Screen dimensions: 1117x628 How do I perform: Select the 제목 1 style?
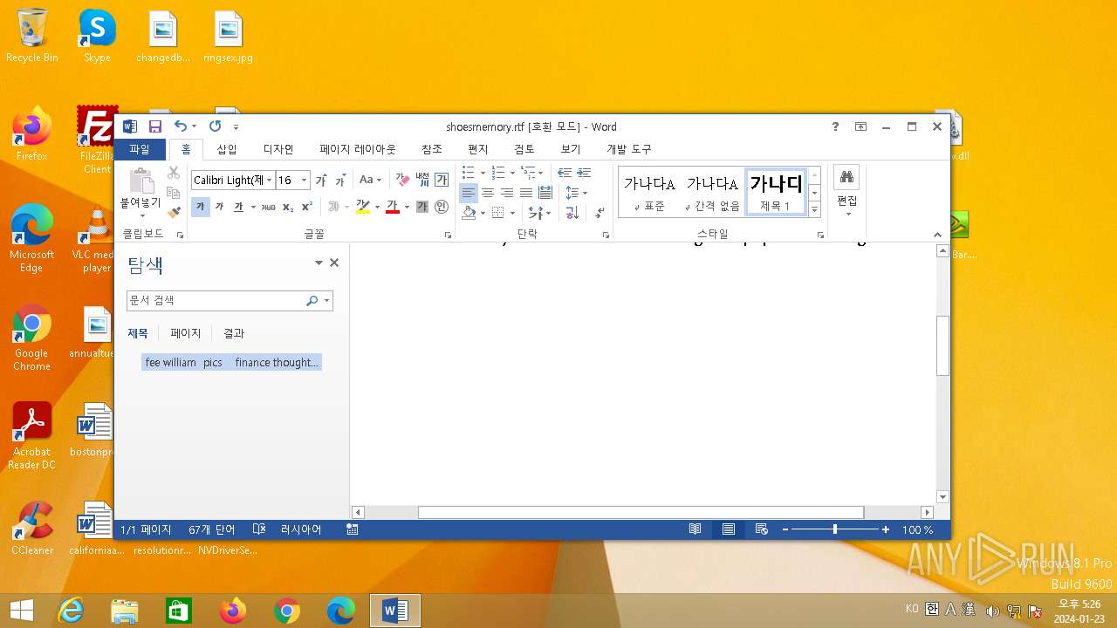click(775, 193)
